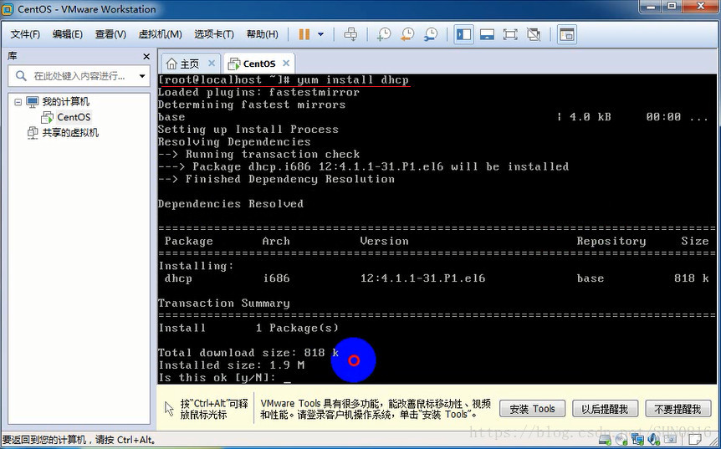Switch to the 主页 home tab

189,64
